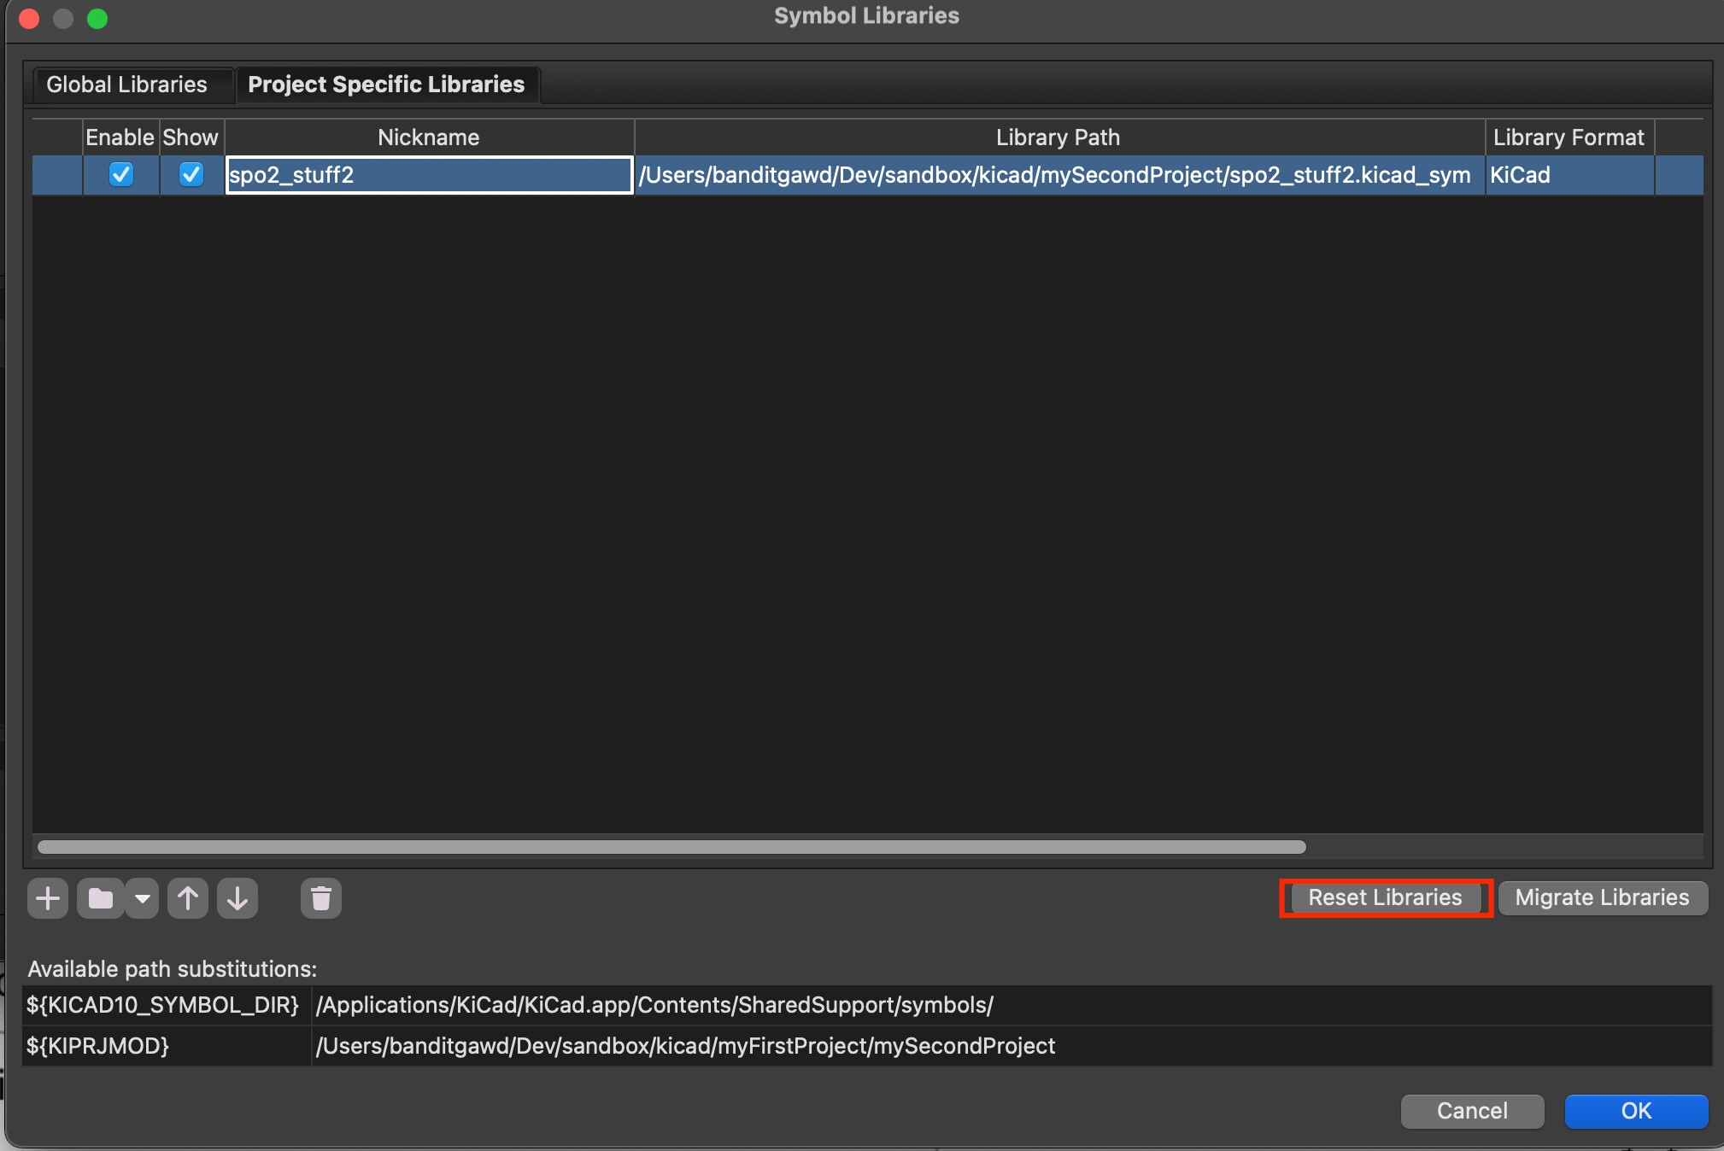Image resolution: width=1724 pixels, height=1151 pixels.
Task: Click Migrate Libraries button
Action: click(x=1603, y=898)
